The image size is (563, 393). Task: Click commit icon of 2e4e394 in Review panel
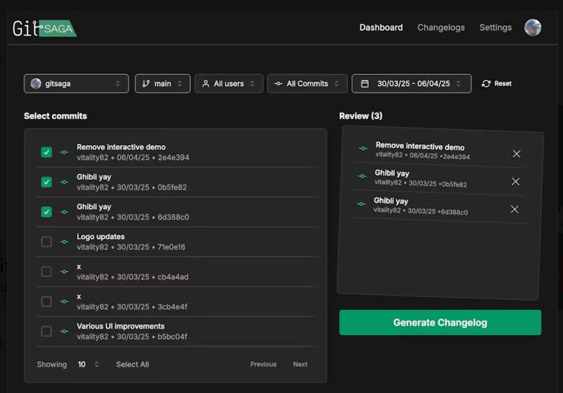pos(363,148)
